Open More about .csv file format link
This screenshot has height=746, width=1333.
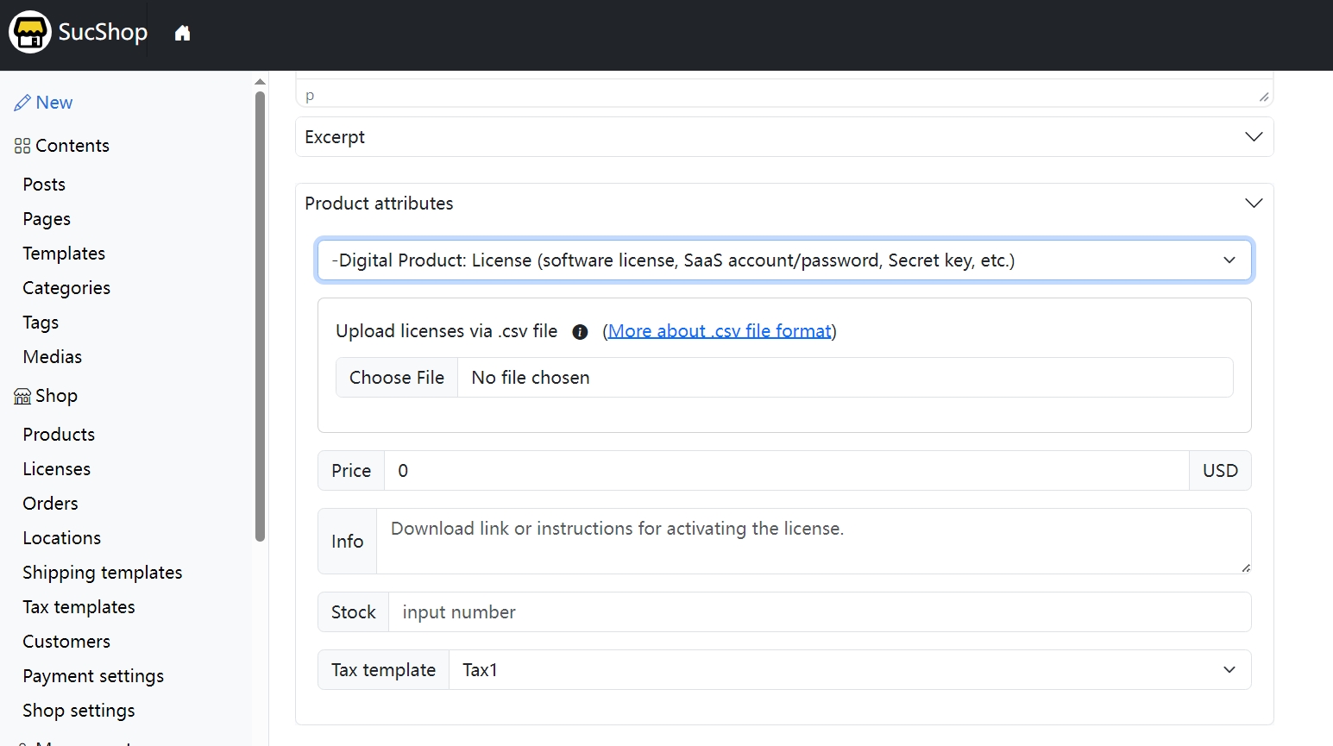720,331
